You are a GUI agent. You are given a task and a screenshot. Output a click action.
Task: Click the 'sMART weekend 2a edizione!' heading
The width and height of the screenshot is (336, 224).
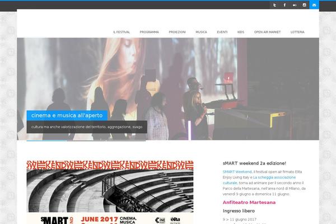click(x=254, y=164)
